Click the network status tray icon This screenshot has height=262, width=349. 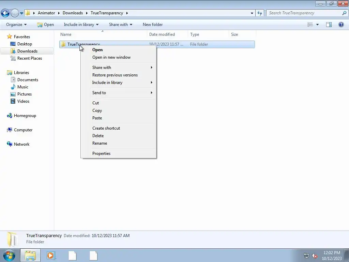tap(306, 256)
